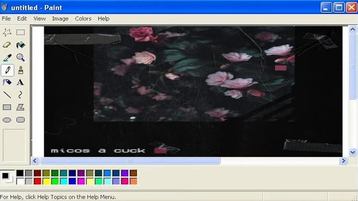
Task: Choose the dark red swatch
Action: pyautogui.click(x=37, y=173)
